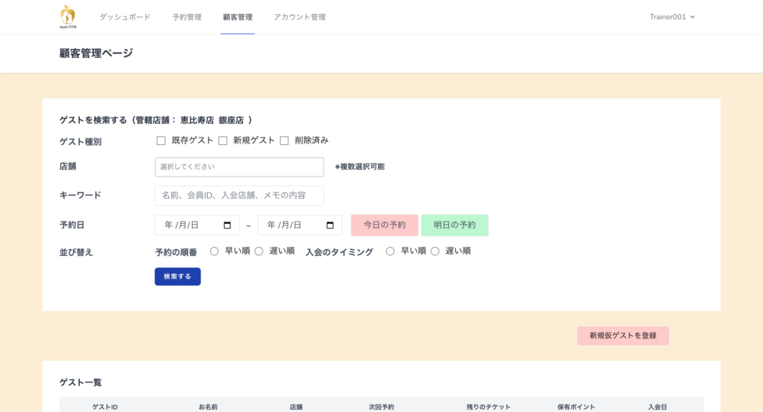Go to the ダッシュボード tab
The width and height of the screenshot is (763, 412).
pyautogui.click(x=125, y=16)
